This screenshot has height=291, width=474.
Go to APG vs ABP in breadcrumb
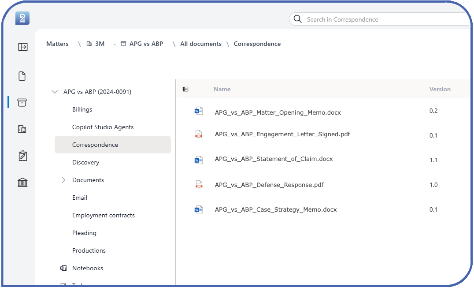pyautogui.click(x=146, y=44)
